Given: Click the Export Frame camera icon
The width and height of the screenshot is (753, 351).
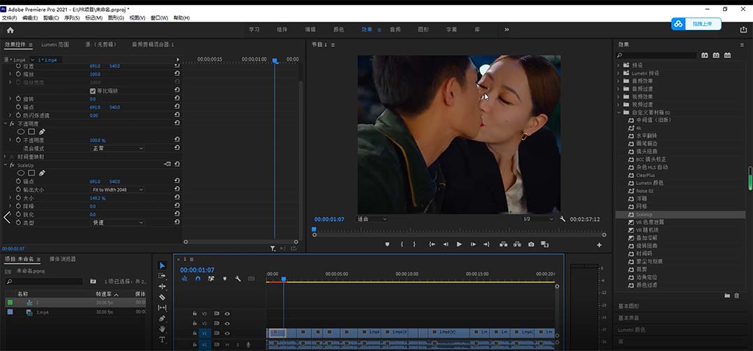Looking at the screenshot, I should pos(531,244).
